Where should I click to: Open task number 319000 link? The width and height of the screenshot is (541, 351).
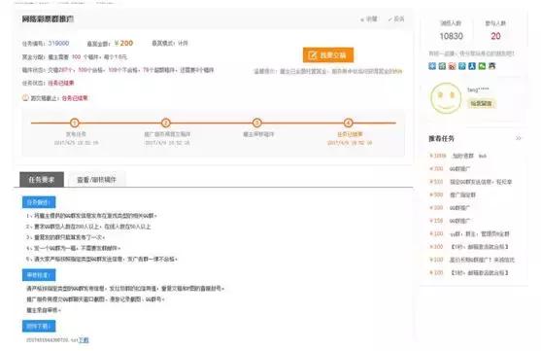point(58,43)
